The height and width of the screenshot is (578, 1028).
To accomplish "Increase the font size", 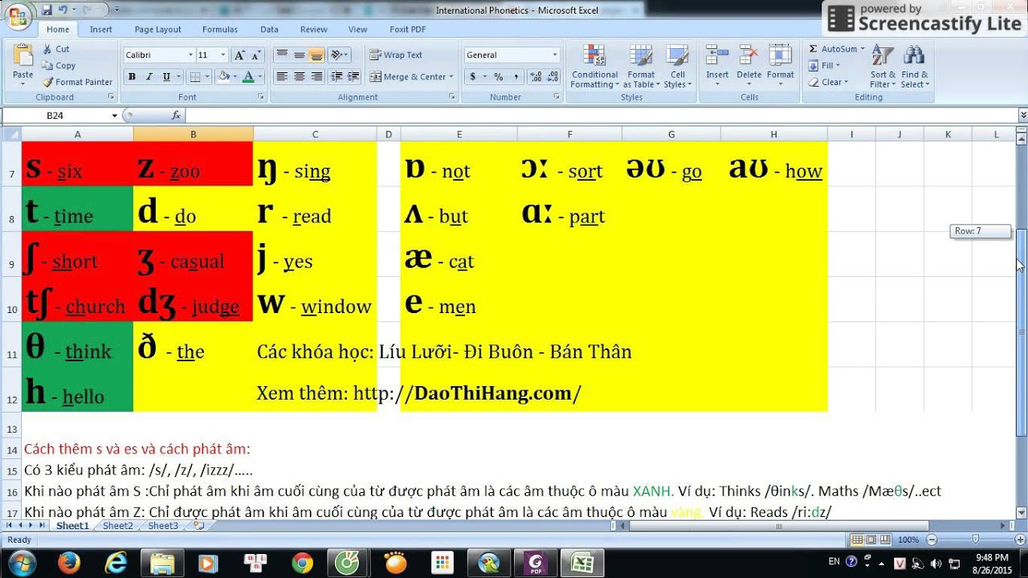I will click(239, 55).
